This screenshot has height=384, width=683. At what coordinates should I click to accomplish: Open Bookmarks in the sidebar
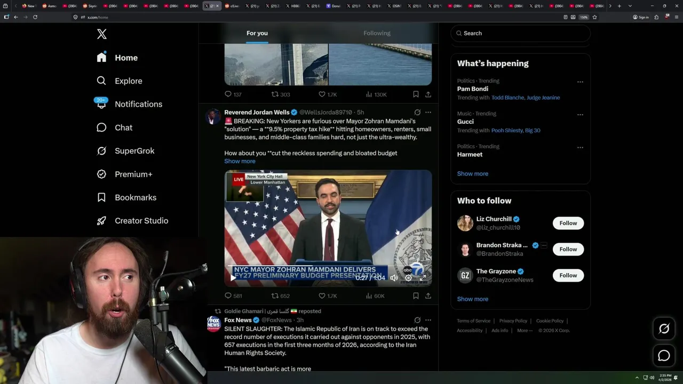point(126,197)
